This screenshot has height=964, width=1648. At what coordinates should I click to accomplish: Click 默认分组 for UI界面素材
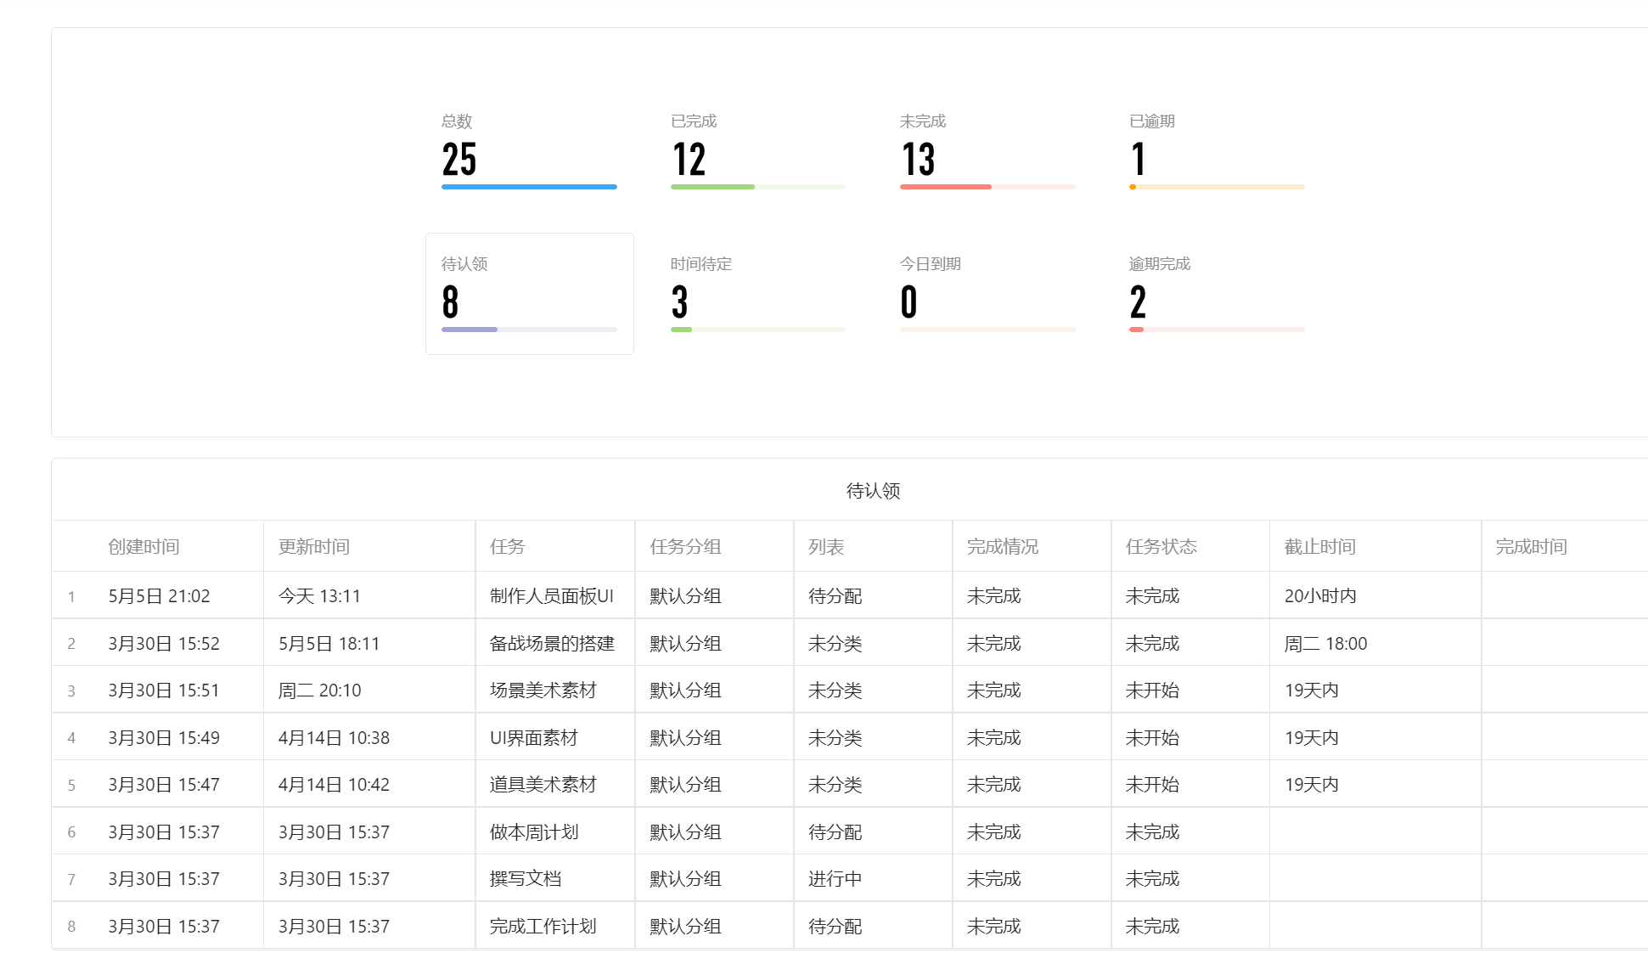[684, 737]
